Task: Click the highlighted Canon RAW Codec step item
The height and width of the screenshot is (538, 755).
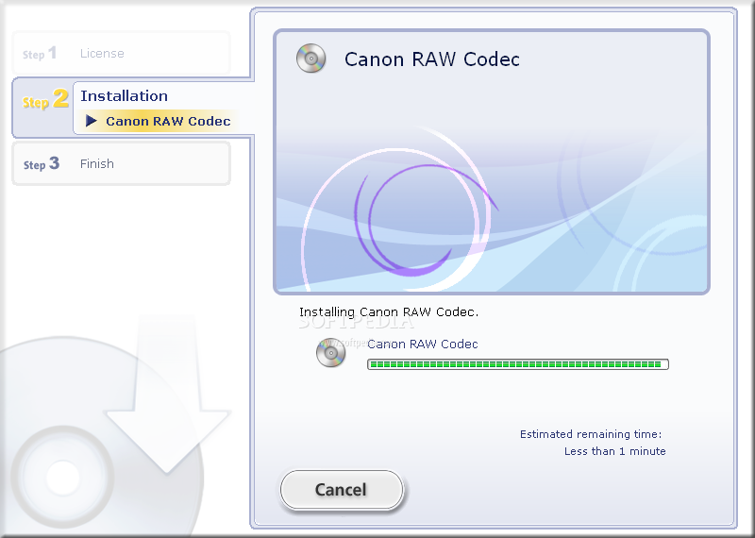Action: point(159,121)
